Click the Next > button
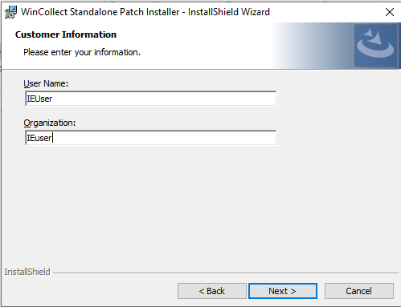Viewport: 401px width, 307px height. [x=283, y=291]
